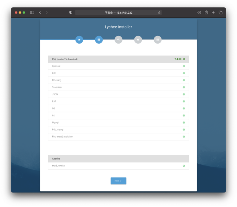Screen dimensions: 237x207
Task: Open a new tab
Action: point(213,13)
